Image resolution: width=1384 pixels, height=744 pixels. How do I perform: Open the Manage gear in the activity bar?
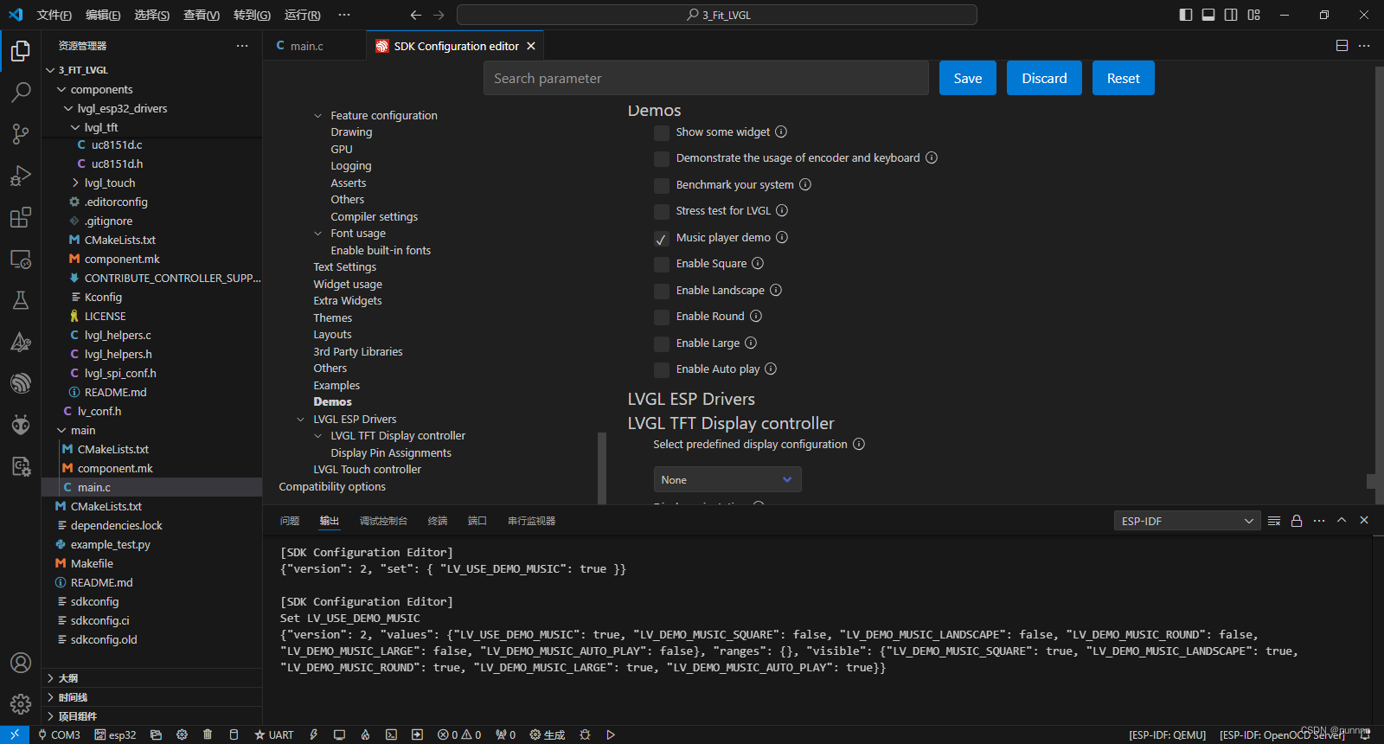(21, 704)
